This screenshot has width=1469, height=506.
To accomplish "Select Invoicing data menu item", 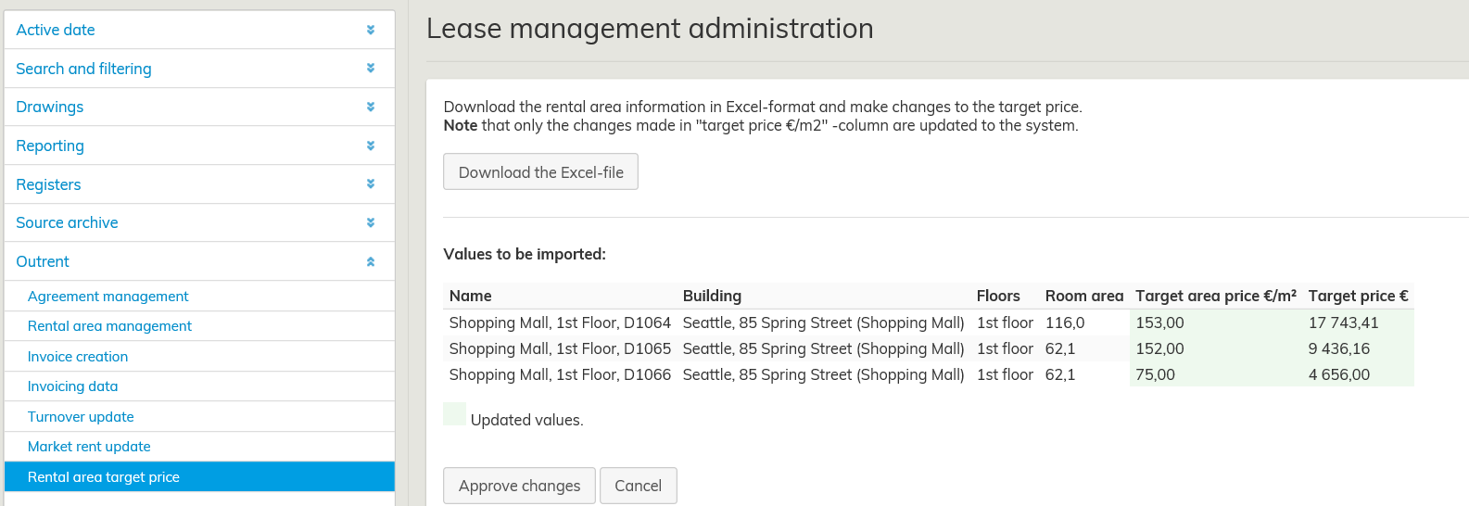I will tap(72, 386).
